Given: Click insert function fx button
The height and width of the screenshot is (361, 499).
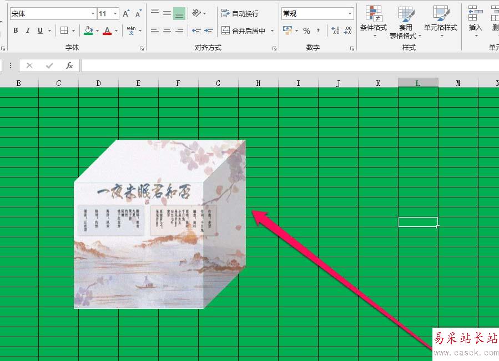Looking at the screenshot, I should click(69, 65).
